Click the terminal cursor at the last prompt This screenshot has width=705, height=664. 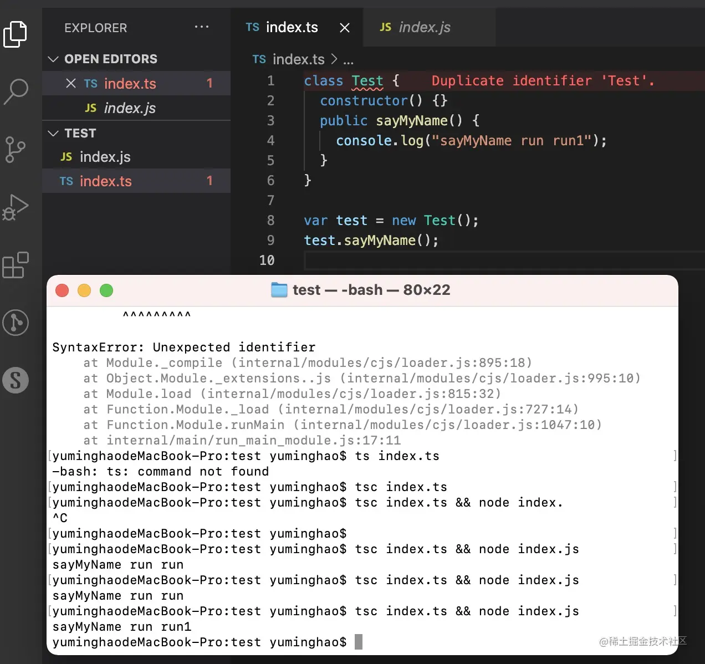point(359,642)
